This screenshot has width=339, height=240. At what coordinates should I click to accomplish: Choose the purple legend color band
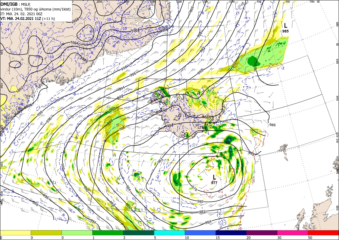tap(262, 233)
